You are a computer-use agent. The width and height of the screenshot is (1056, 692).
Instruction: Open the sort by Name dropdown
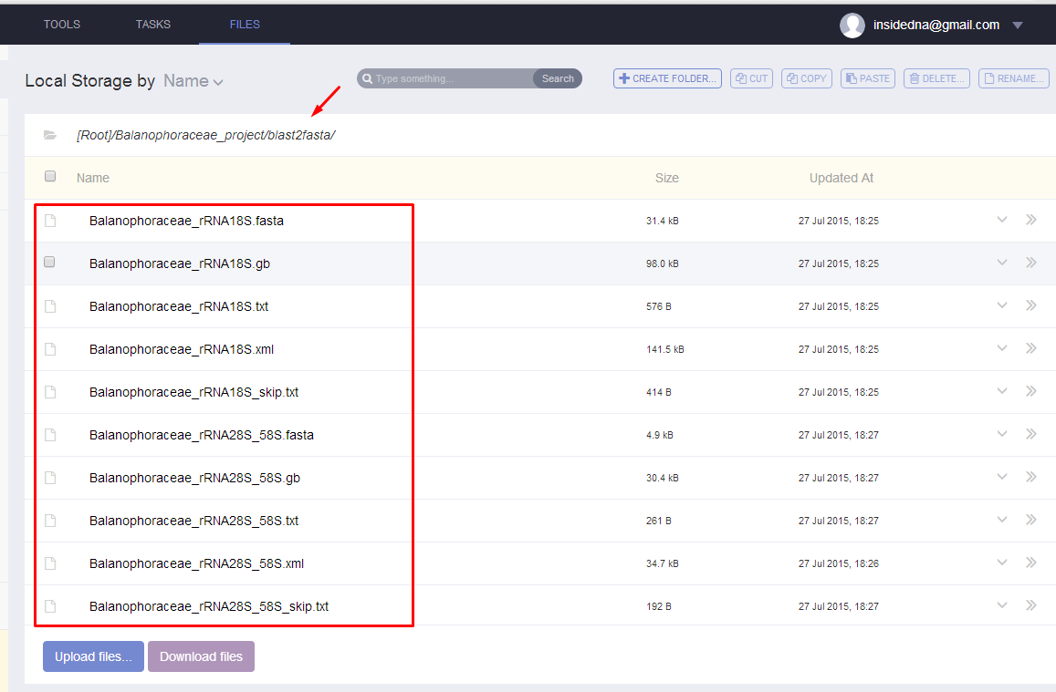point(193,81)
